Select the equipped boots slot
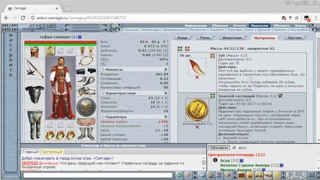The image size is (320, 180). tap(86, 134)
